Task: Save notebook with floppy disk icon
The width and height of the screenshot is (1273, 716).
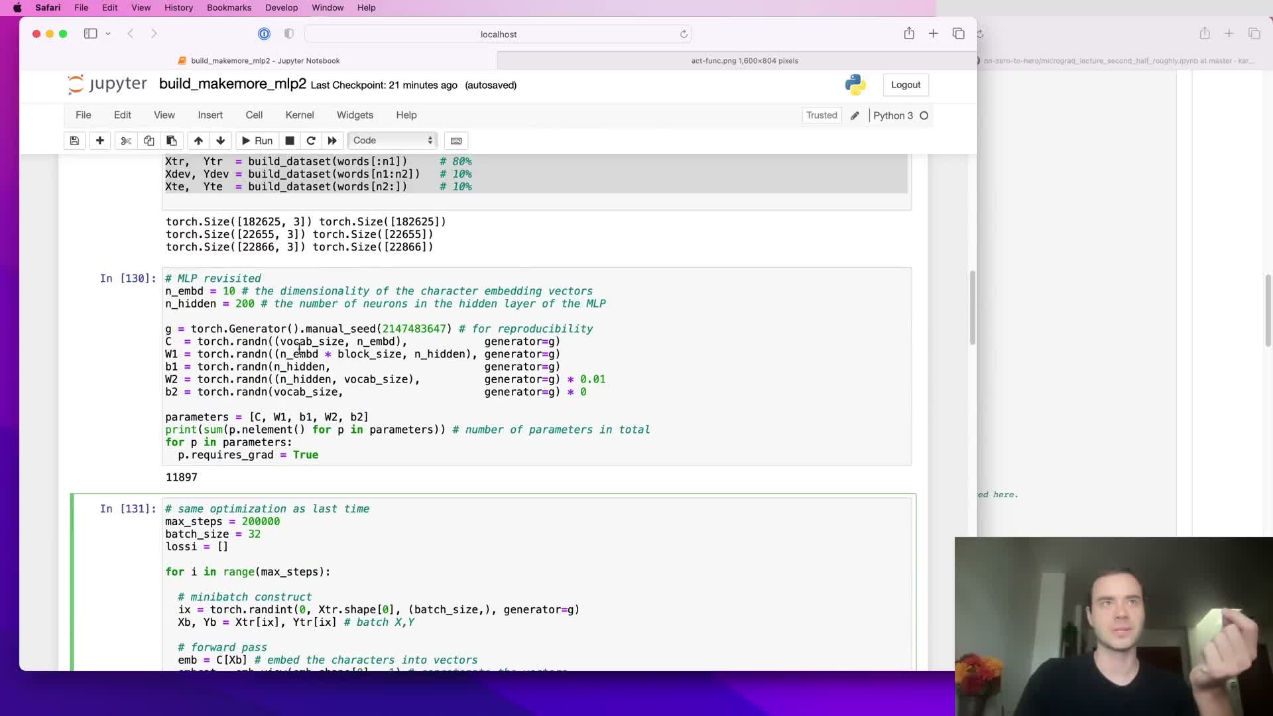Action: click(x=74, y=141)
